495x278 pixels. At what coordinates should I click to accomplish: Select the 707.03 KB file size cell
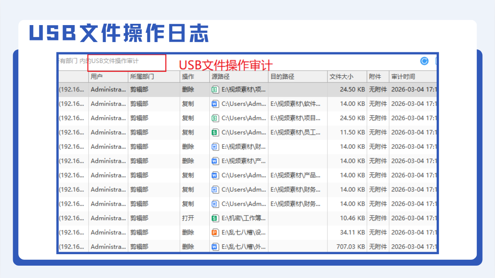coord(351,247)
